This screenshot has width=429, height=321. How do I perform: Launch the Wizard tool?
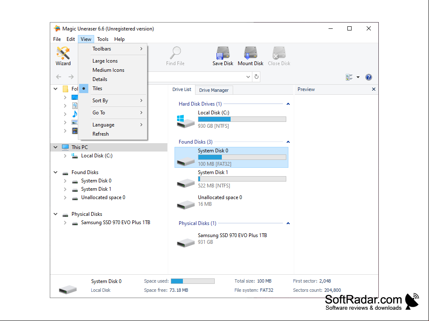point(63,56)
